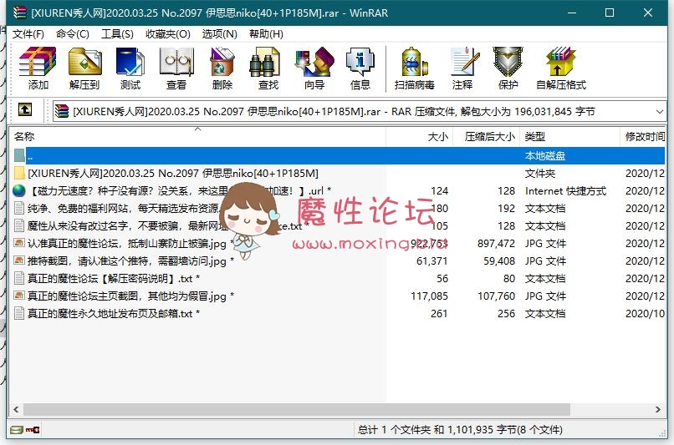Viewport: 674px width, 445px height.
Task: Click the 解压到 (Extract to) icon
Action: point(84,68)
